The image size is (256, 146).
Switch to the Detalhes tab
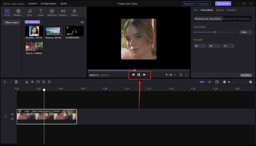(x=232, y=10)
